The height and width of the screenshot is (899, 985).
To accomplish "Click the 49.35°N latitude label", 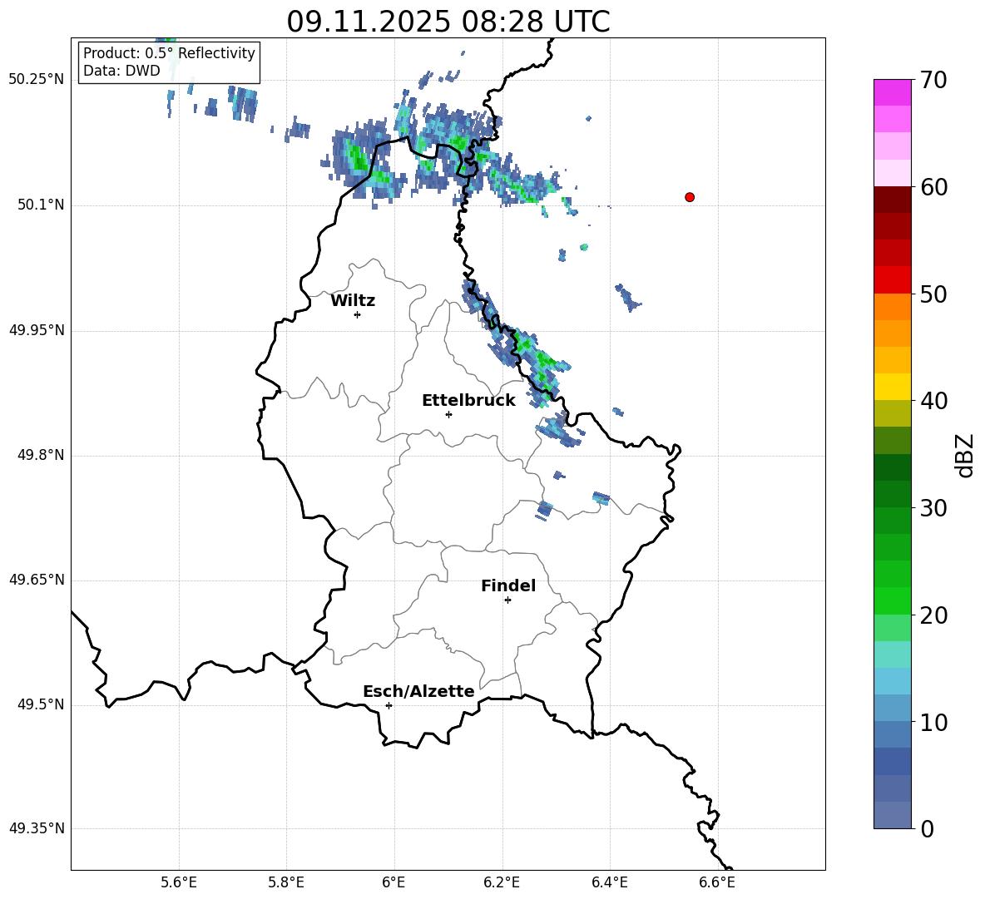I will (37, 828).
